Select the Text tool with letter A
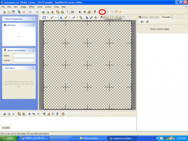The height and width of the screenshot is (141, 188). click(x=61, y=17)
